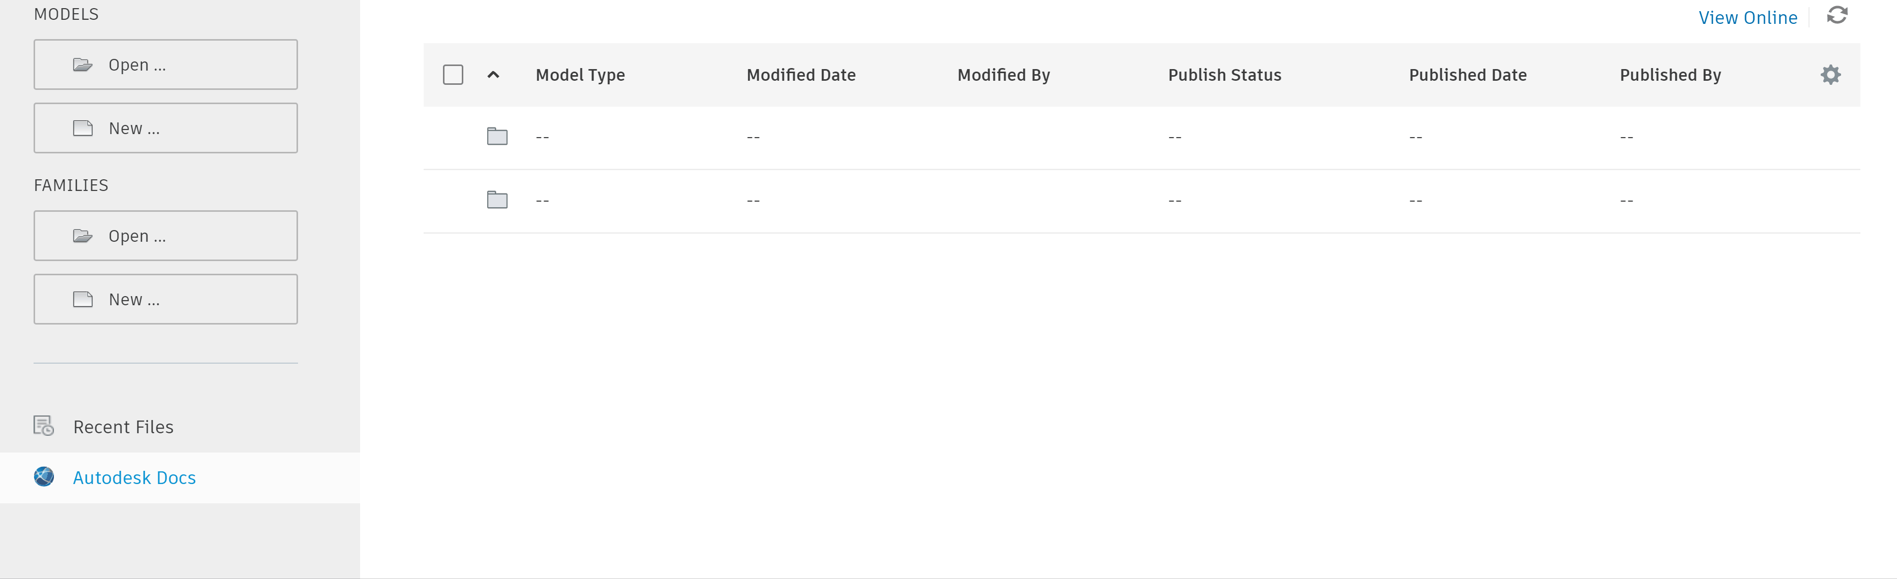
Task: Click New button under Models
Action: click(166, 128)
